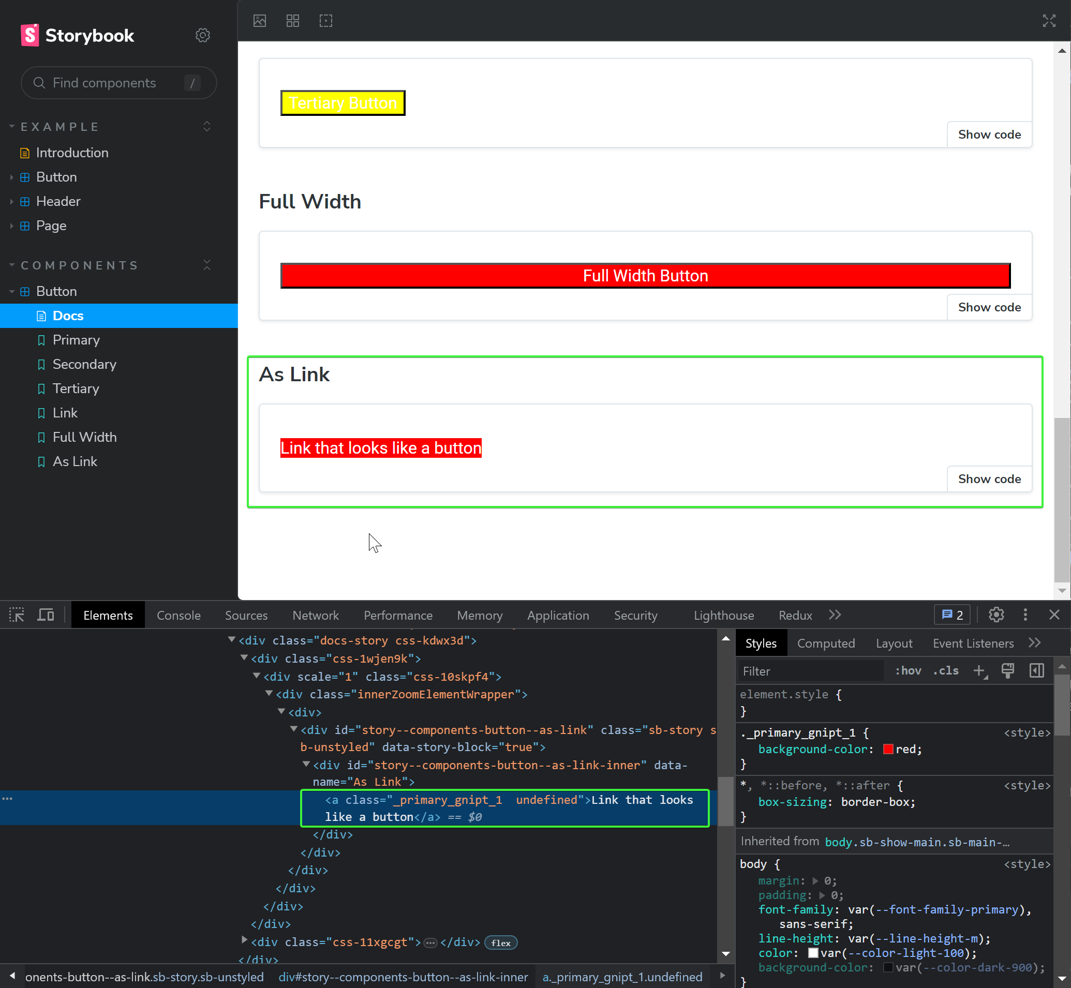Expand the css-11xgcgt div node
1071x988 pixels.
coord(244,939)
